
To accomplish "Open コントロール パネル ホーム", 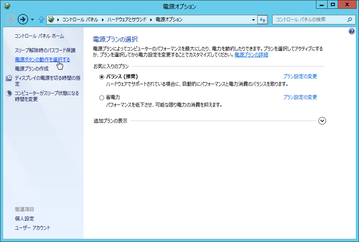I will pyautogui.click(x=39, y=36).
